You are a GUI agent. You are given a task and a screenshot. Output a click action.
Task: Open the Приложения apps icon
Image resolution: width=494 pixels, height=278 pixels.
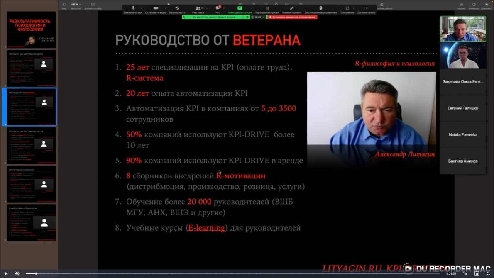pyautogui.click(x=347, y=8)
